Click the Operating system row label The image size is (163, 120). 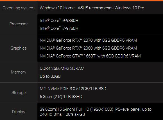tap(19, 8)
